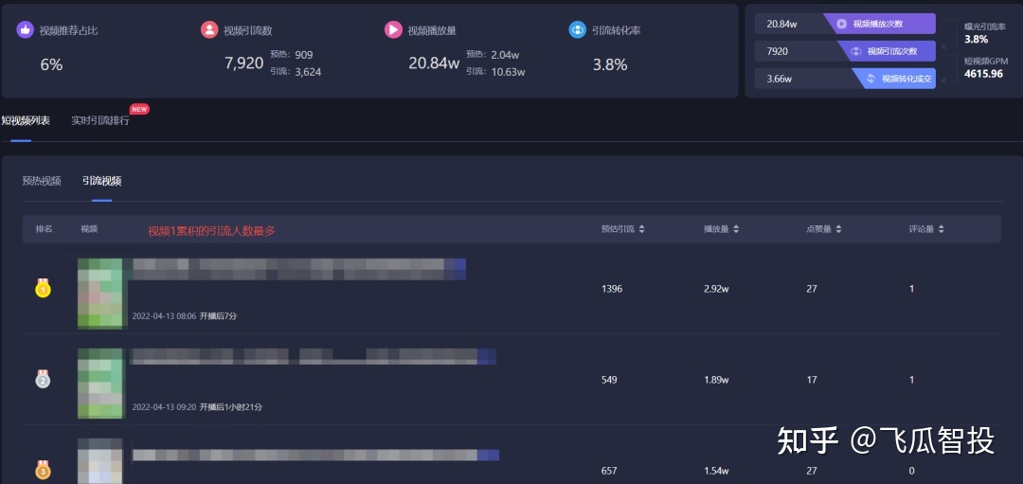
Task: Sort table by 评论量 column
Action: 929,229
